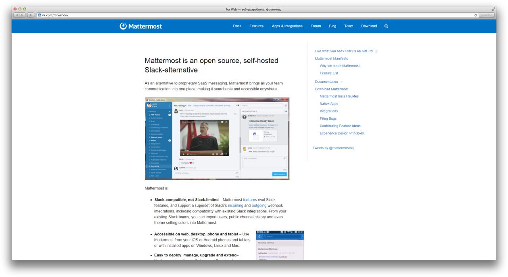This screenshot has height=277, width=508.
Task: Reload page using refresh icon
Action: tap(476, 15)
